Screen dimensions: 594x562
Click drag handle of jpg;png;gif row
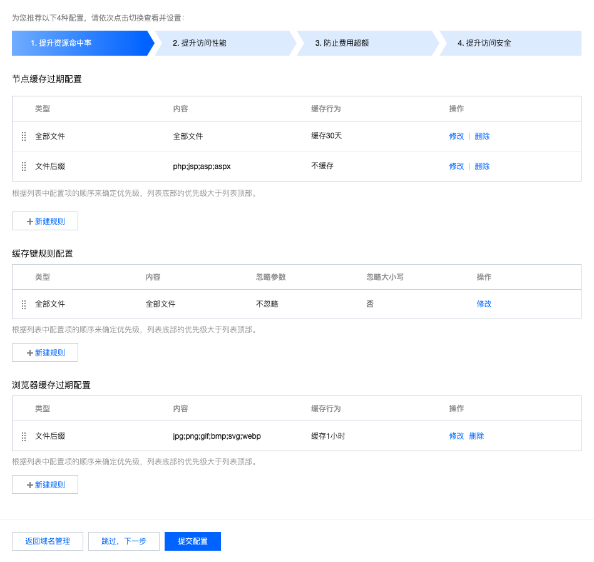tap(24, 436)
